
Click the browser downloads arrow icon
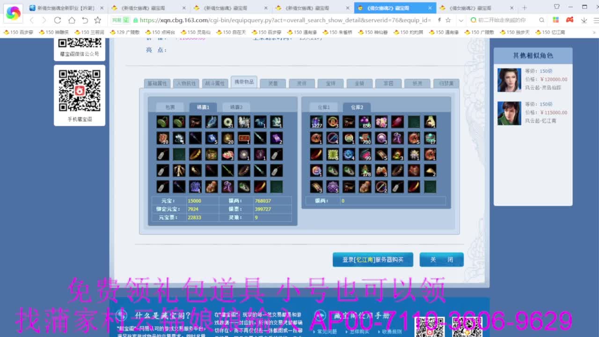click(584, 20)
